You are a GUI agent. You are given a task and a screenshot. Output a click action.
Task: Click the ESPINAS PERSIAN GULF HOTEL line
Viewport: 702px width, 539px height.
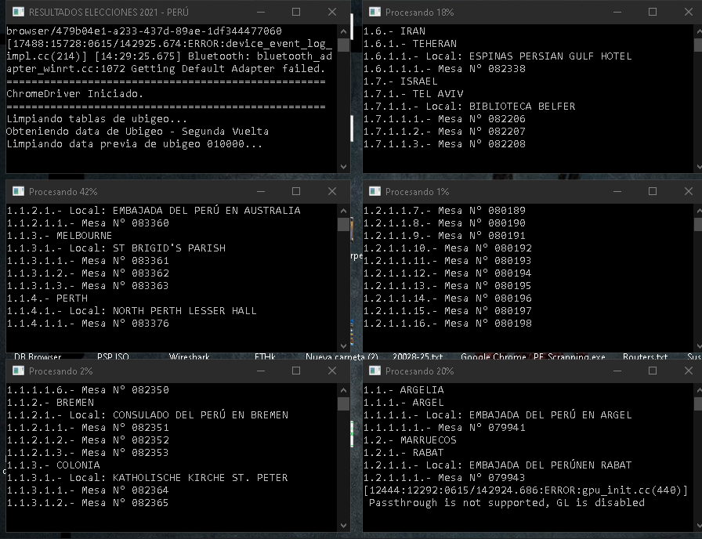tap(498, 56)
